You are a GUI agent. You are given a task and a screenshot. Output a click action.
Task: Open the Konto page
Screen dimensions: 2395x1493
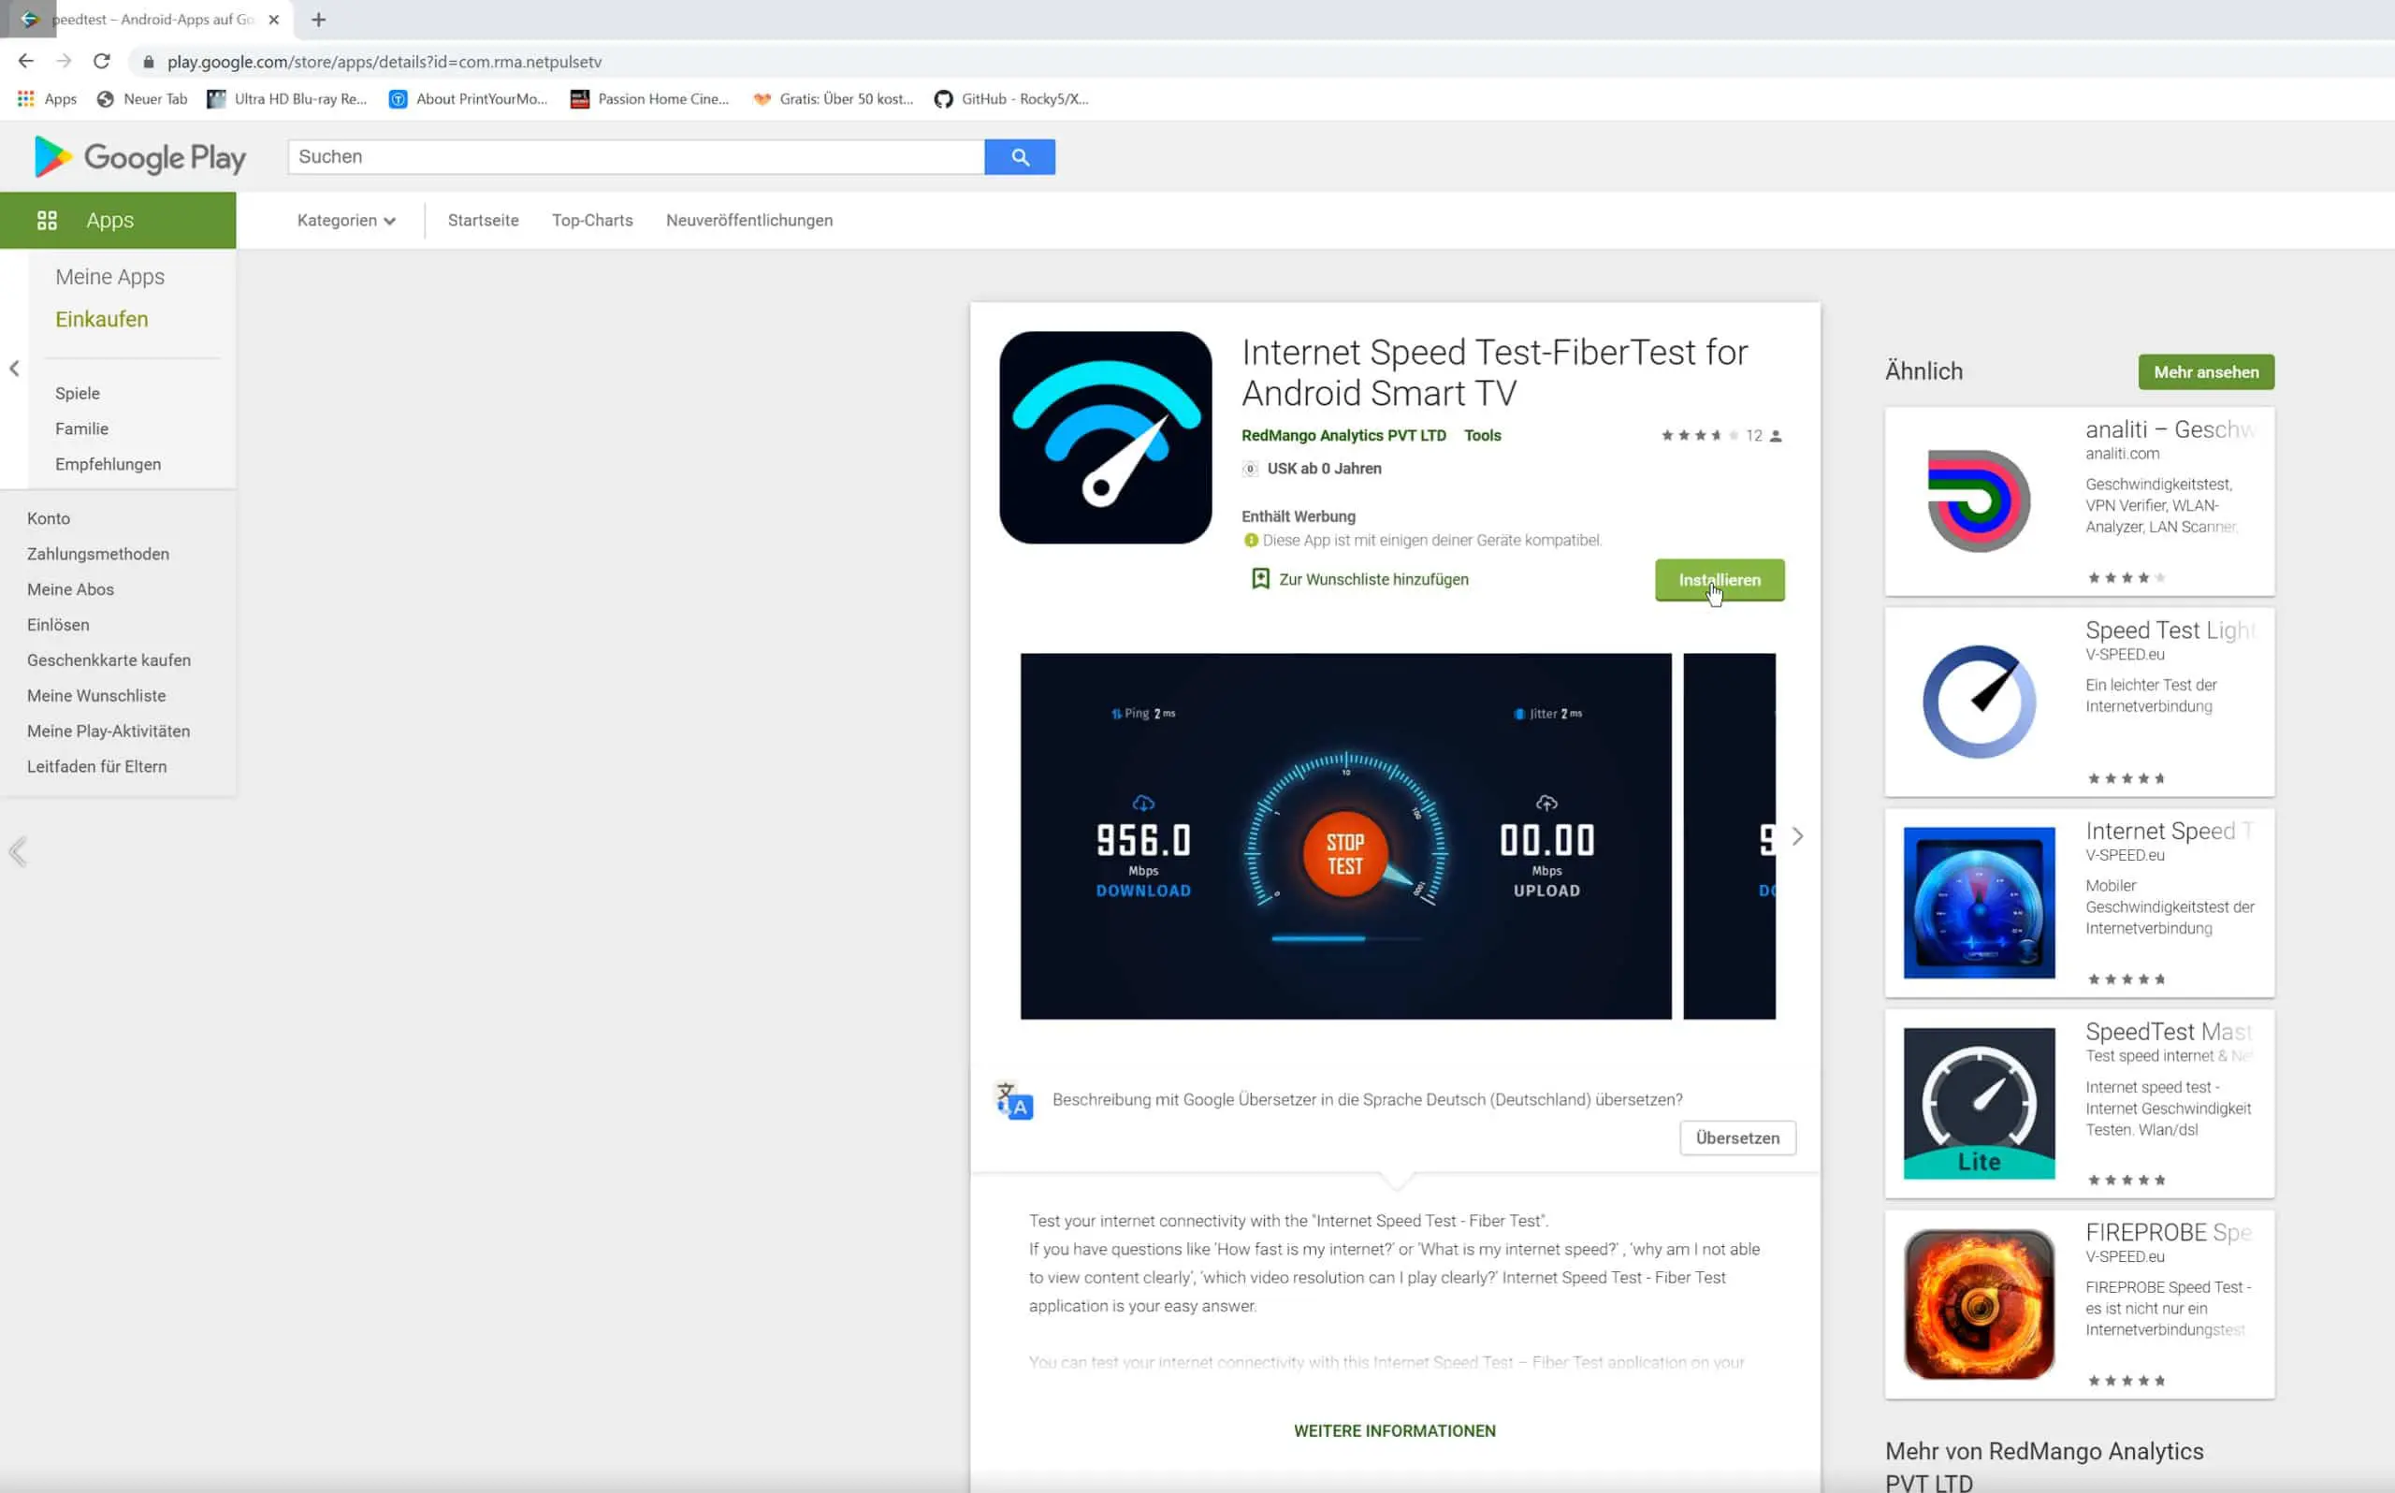pos(49,518)
